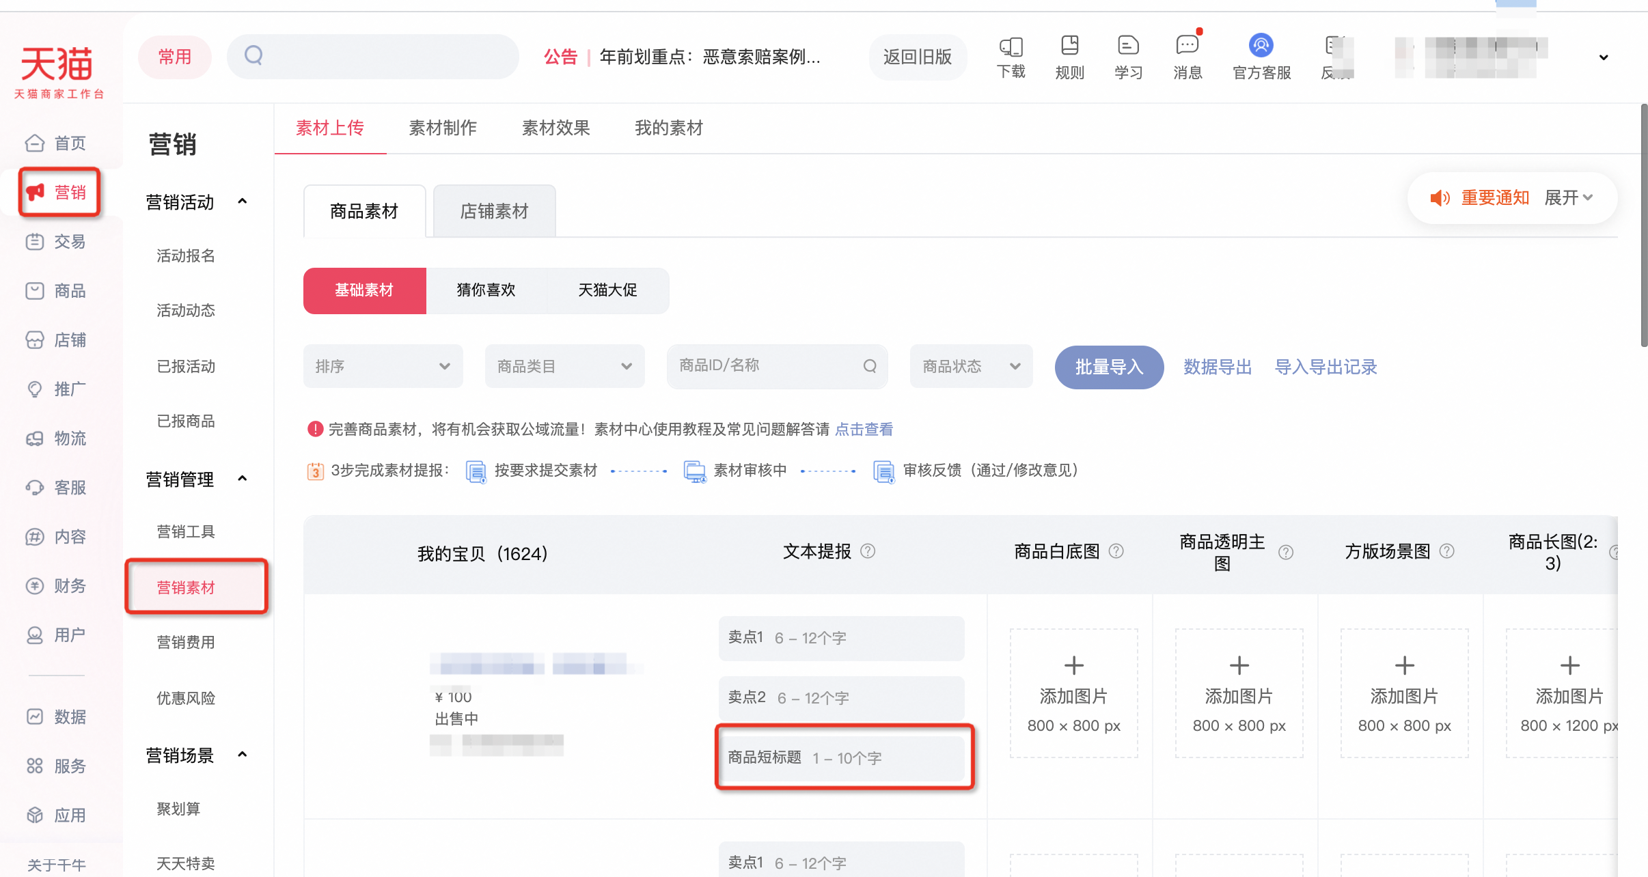Click the search icon in 商品ID/名称 field
The width and height of the screenshot is (1648, 877).
click(870, 366)
